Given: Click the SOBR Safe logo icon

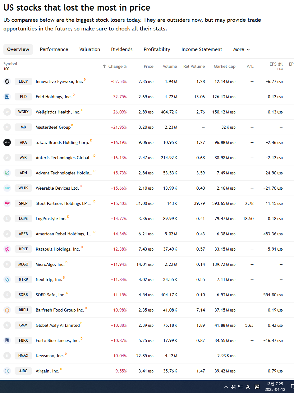Looking at the screenshot, I should [x=7, y=295].
